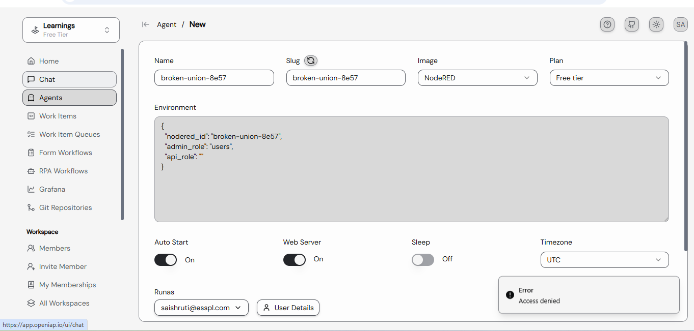This screenshot has height=331, width=694.
Task: Open Chat in the sidebar
Action: coord(69,79)
